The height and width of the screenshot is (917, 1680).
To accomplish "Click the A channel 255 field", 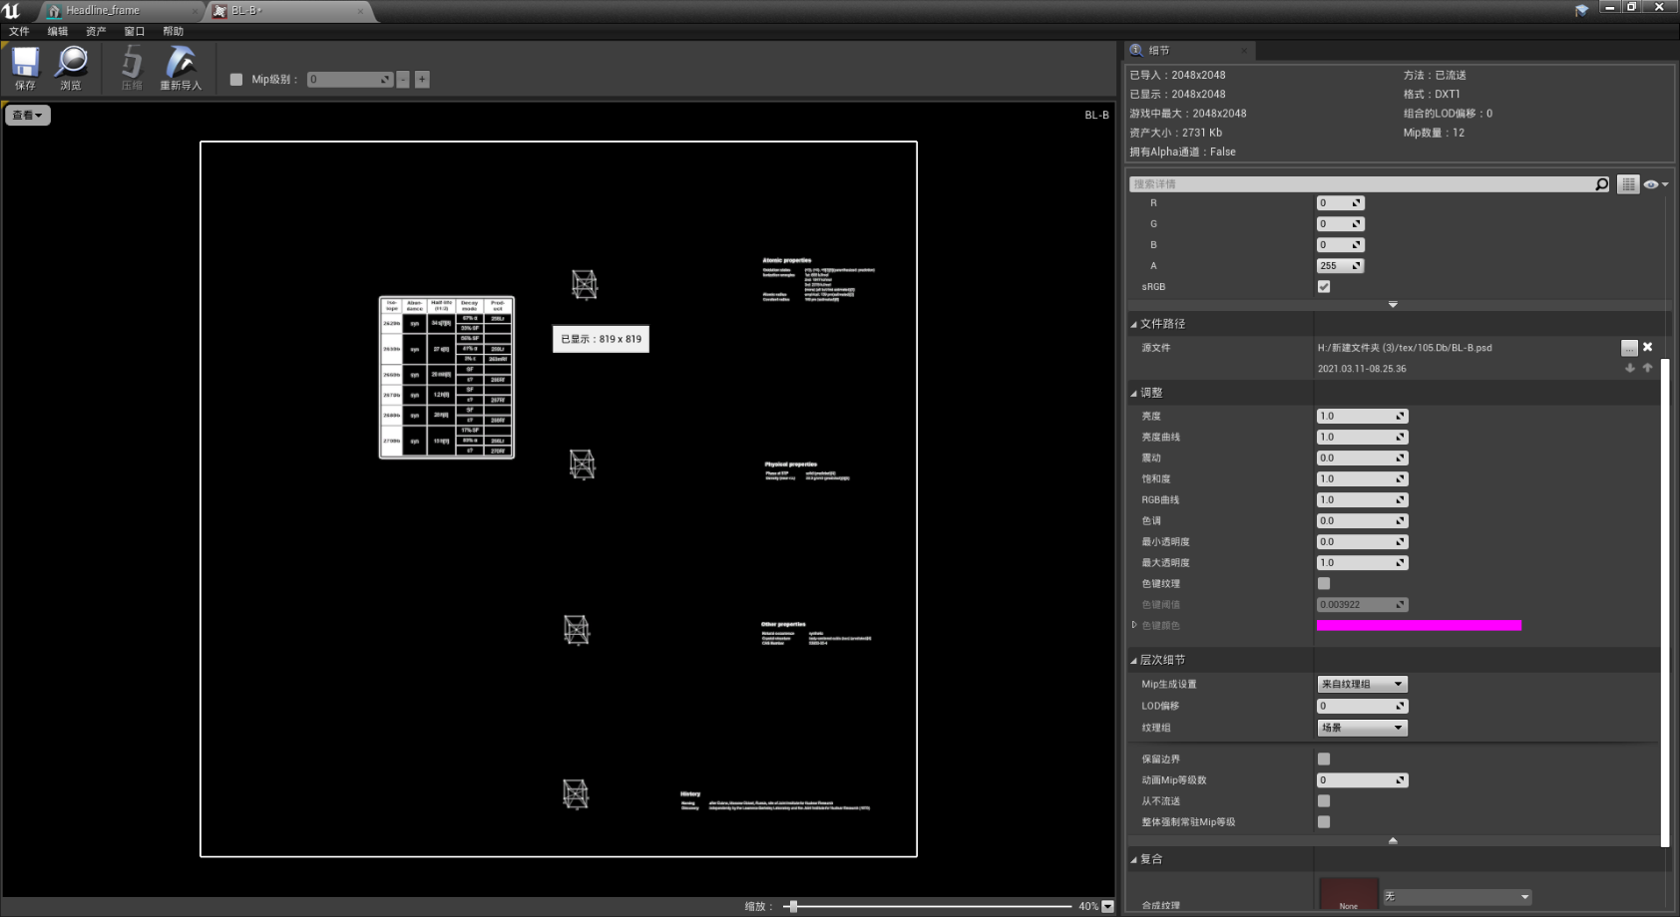I will 1340,266.
